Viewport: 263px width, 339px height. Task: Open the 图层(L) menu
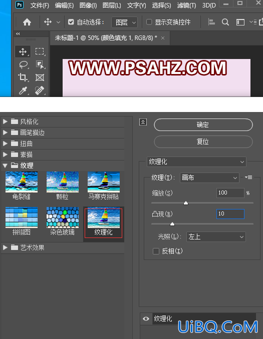[x=112, y=5]
